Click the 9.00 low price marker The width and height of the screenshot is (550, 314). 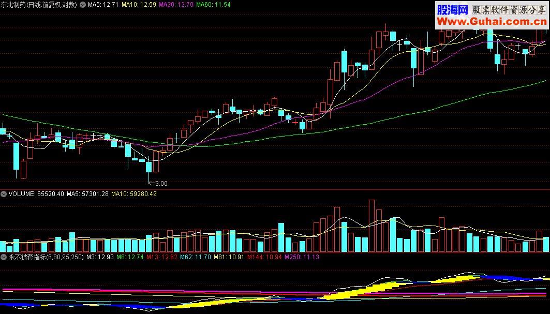(x=158, y=184)
